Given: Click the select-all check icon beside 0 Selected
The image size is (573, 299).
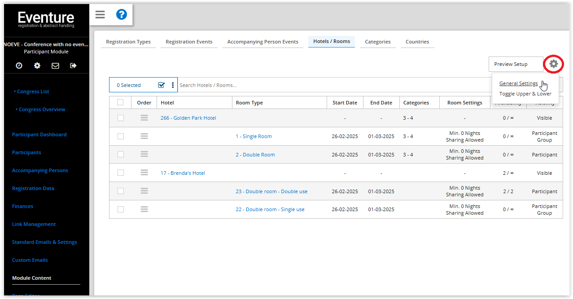Looking at the screenshot, I should point(162,85).
